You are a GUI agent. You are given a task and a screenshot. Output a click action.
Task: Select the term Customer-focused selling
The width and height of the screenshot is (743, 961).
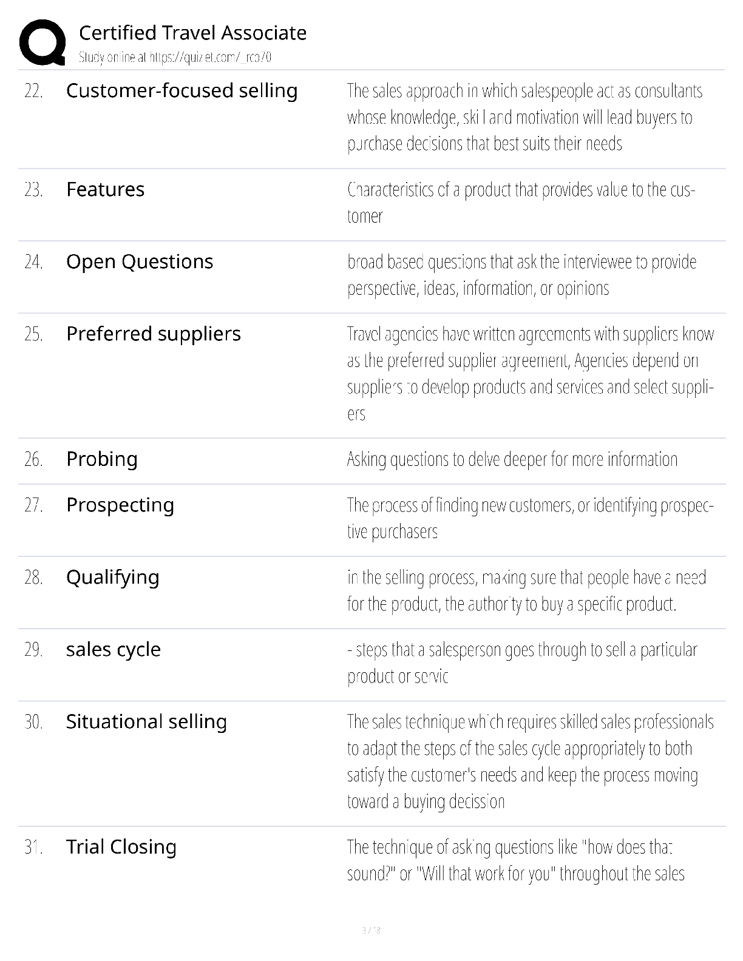coord(182,90)
